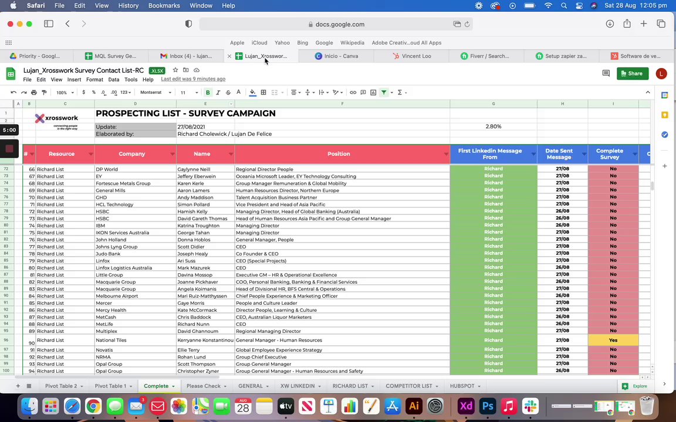This screenshot has height=422, width=676.
Task: Open the Montserrat font dropdown
Action: click(x=156, y=93)
